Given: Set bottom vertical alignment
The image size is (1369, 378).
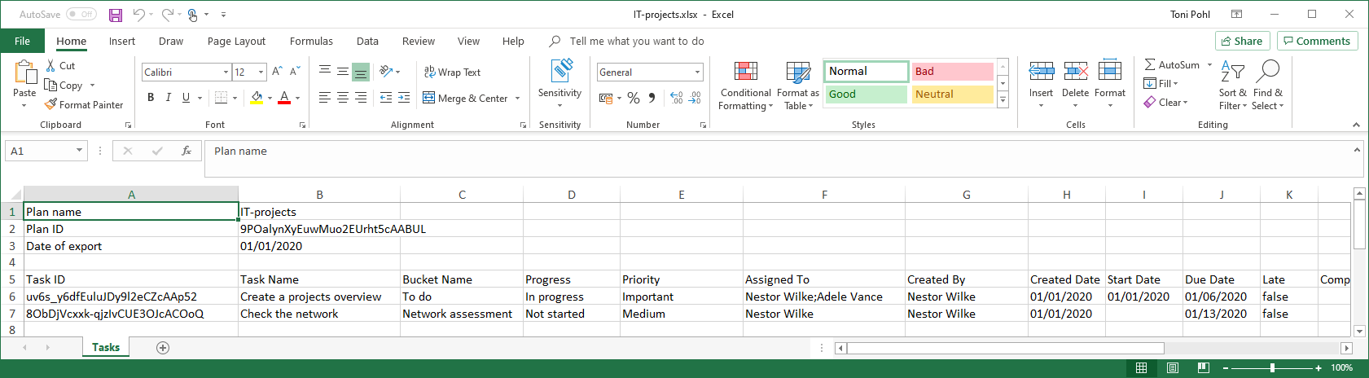Looking at the screenshot, I should click(361, 72).
